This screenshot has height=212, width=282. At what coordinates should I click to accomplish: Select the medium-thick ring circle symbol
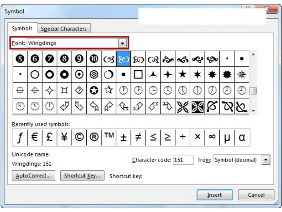[49, 75]
